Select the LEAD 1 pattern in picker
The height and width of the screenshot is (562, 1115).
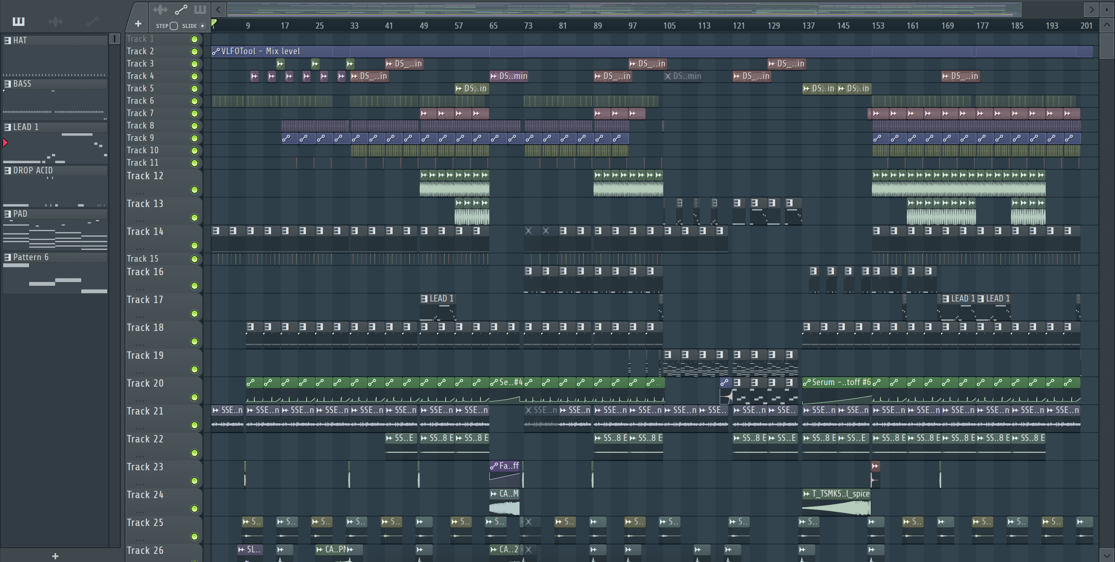[x=55, y=143]
